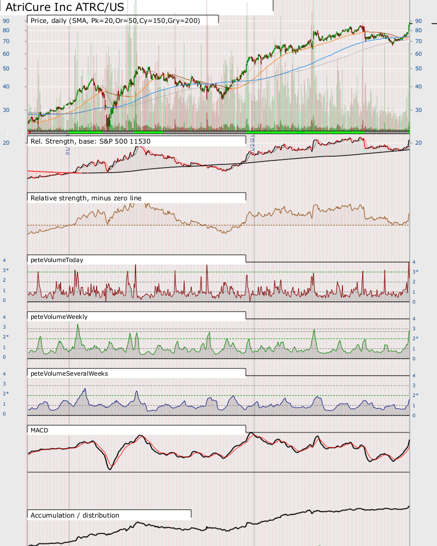Select the peteVolumeSeveralWeeks panel label
Image resolution: width=437 pixels, height=546 pixels.
click(x=69, y=373)
